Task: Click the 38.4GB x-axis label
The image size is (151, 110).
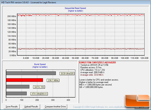Action: 55,58
